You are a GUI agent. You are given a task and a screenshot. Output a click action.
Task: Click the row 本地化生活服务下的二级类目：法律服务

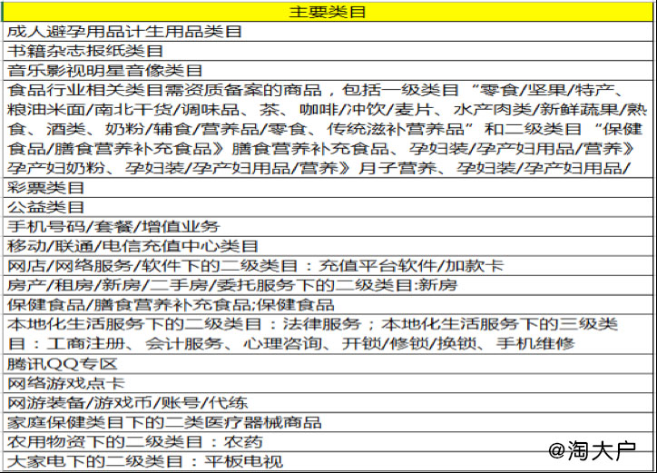[x=328, y=334]
